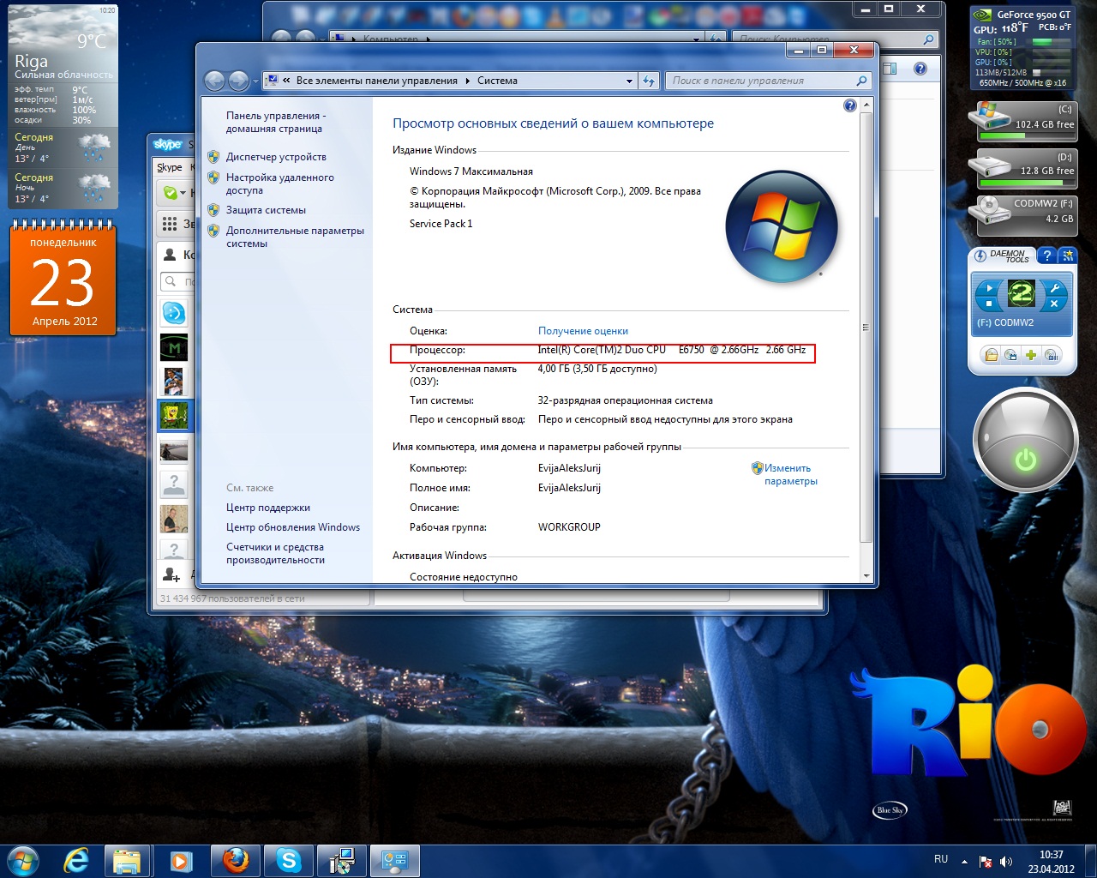The width and height of the screenshot is (1097, 878).
Task: Open Windows Start orb
Action: point(23,859)
